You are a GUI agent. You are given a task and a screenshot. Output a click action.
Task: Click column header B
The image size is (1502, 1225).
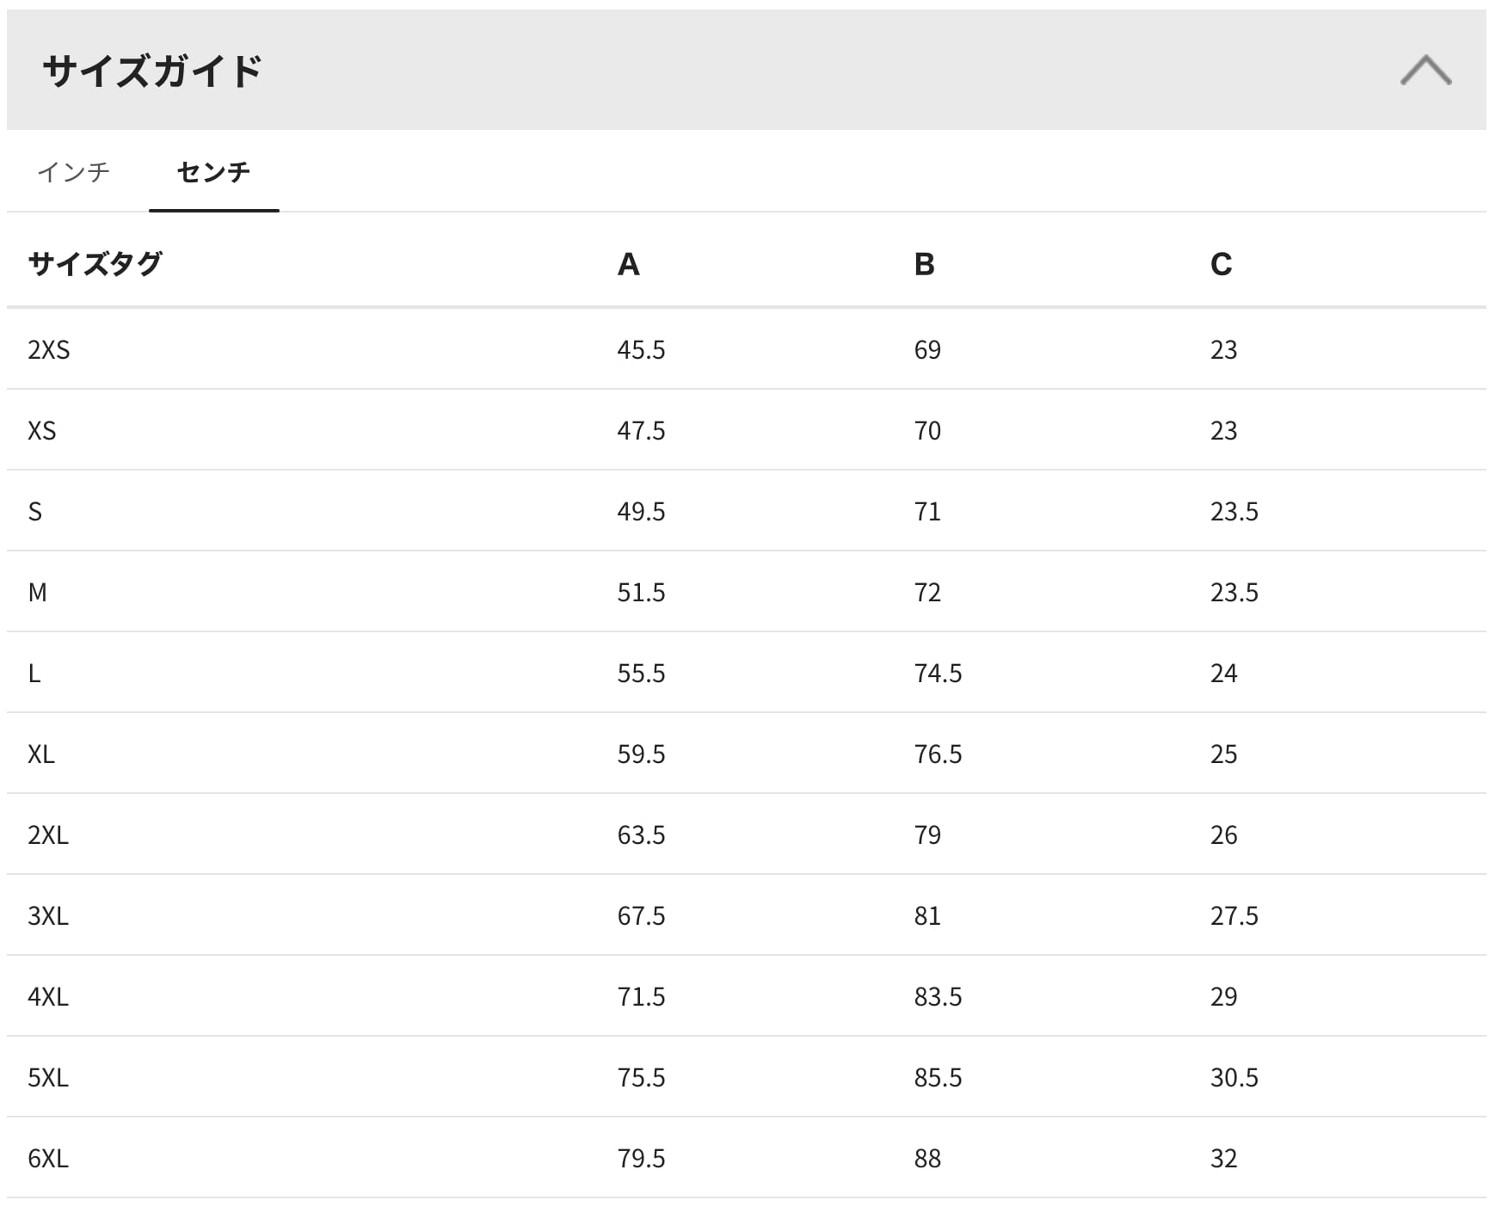[x=924, y=264]
